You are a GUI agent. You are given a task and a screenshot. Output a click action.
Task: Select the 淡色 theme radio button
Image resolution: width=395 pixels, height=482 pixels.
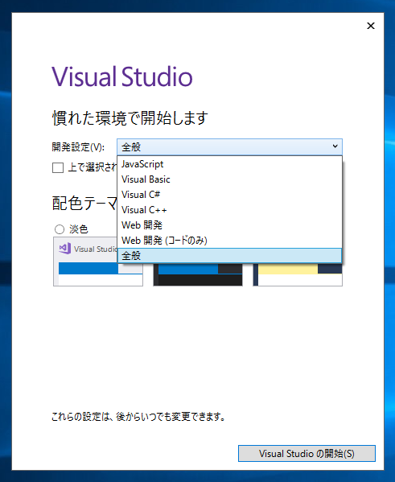point(60,229)
